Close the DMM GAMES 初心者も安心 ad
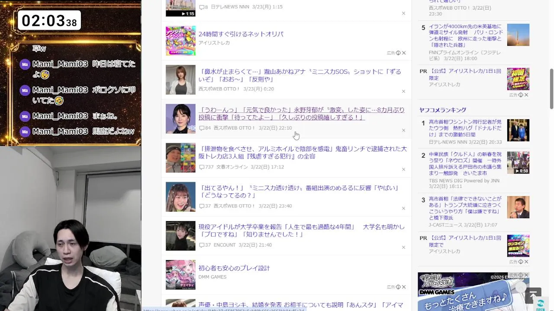Image resolution: width=554 pixels, height=311 pixels. pos(404,287)
